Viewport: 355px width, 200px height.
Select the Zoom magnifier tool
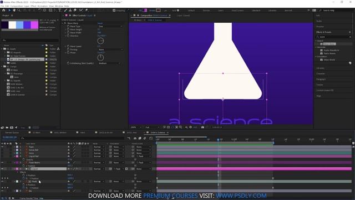(x=19, y=10)
